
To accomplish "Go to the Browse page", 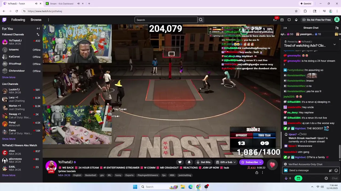I will (x=36, y=20).
